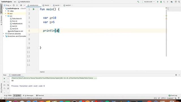Click the green run gutter arrow on line 1
The width and height of the screenshot is (181, 102).
coord(34,9)
